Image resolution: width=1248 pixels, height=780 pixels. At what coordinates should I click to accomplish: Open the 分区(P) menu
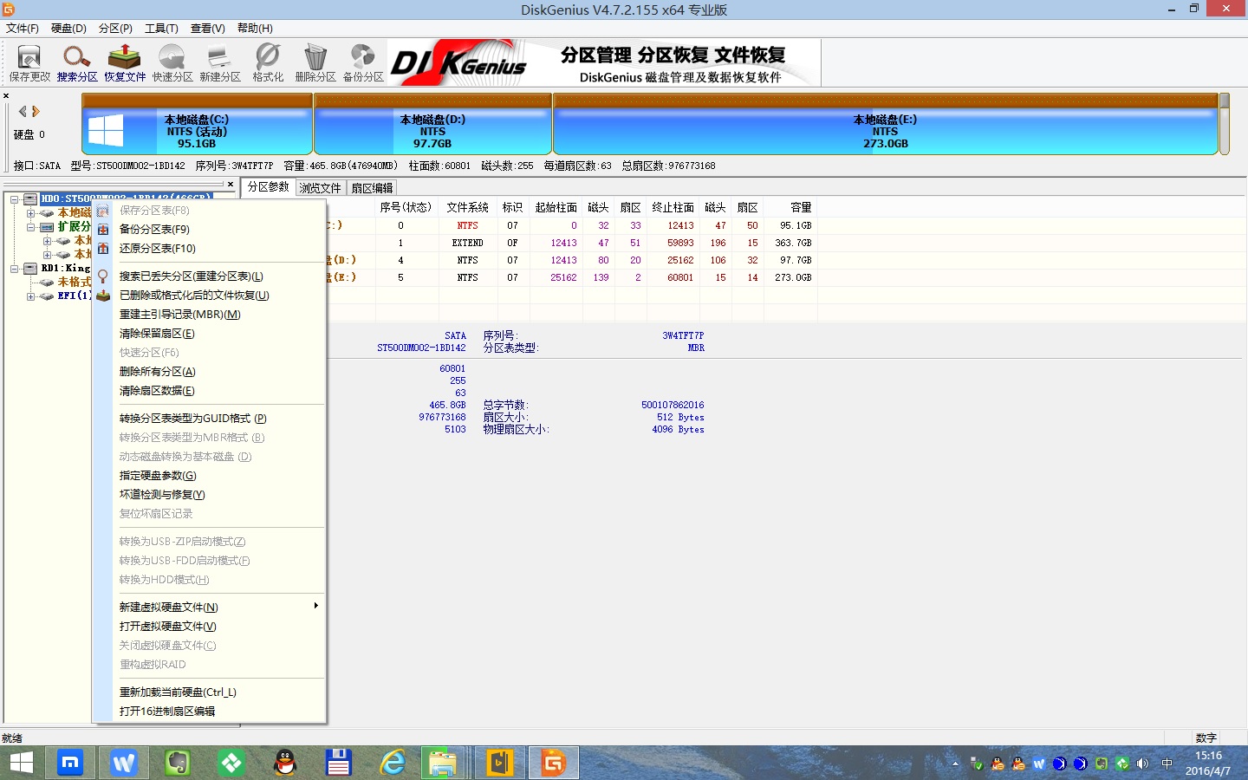[115, 29]
